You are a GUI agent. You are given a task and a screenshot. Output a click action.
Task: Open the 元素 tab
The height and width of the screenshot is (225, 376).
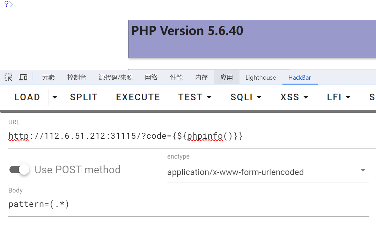[x=49, y=78]
